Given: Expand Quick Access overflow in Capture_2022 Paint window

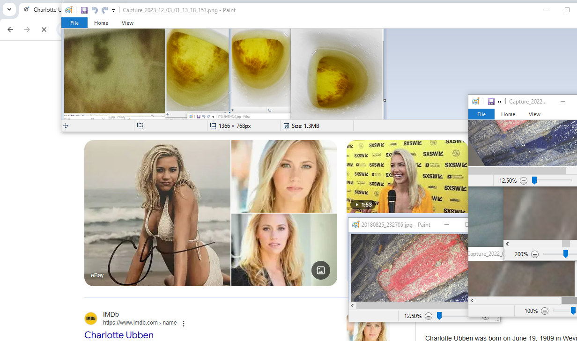Looking at the screenshot, I should click(x=500, y=102).
